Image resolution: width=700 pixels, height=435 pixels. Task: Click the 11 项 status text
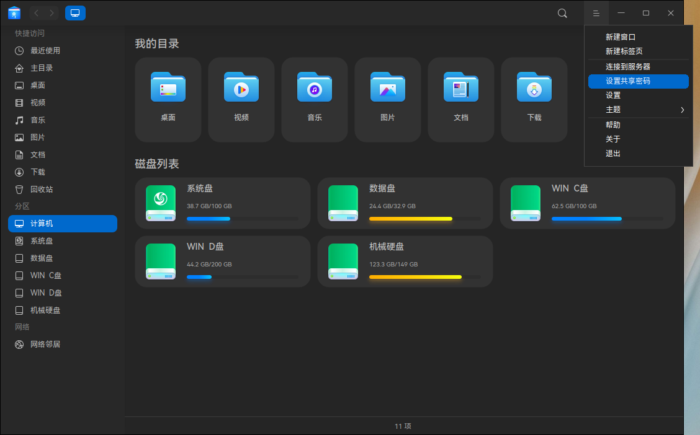403,426
